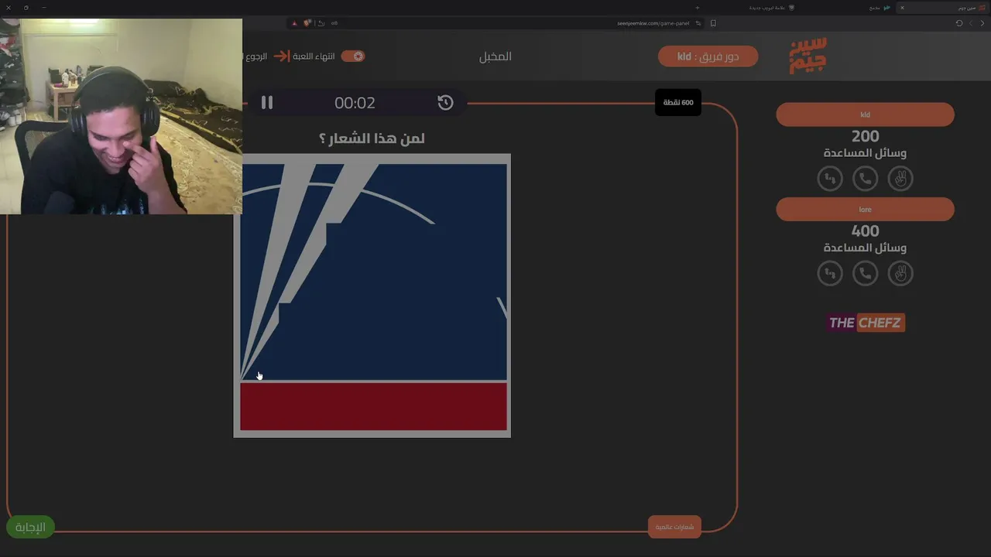Open The Chefz sponsor banner
This screenshot has width=991, height=557.
pyautogui.click(x=866, y=323)
